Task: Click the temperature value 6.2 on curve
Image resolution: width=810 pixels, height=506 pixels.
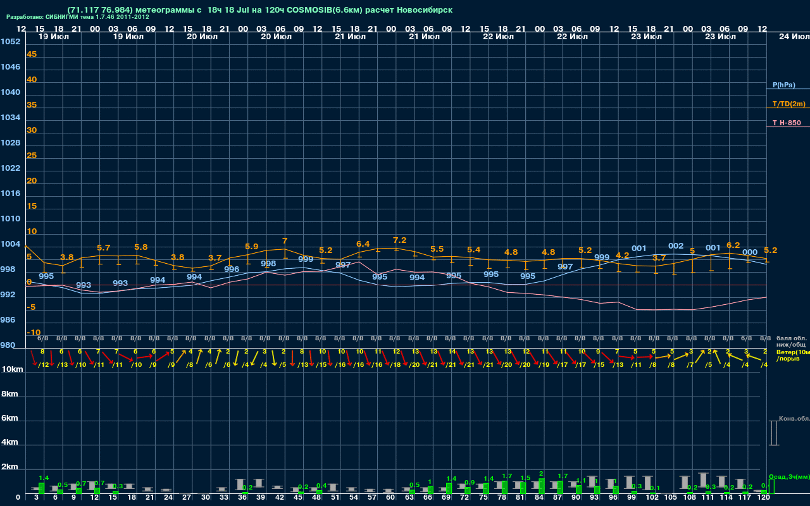Action: (733, 245)
